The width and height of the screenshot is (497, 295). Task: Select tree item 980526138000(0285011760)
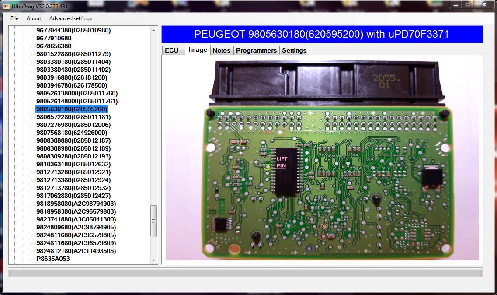(77, 93)
